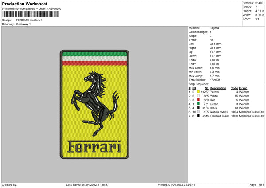The height and width of the screenshot is (188, 266).
Task: Click the Wilcom EmbroideryStudio Level 3 Advanced text
Action: (31, 9)
